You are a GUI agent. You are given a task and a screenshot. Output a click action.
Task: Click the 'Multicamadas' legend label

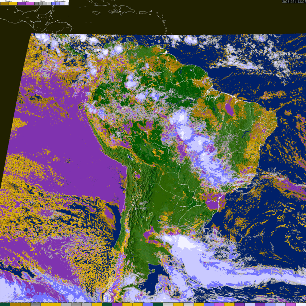pos(60,1)
